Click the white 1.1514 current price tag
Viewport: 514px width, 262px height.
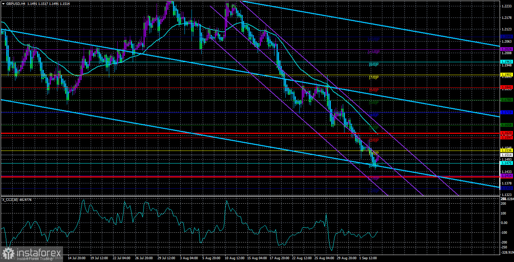point(507,155)
